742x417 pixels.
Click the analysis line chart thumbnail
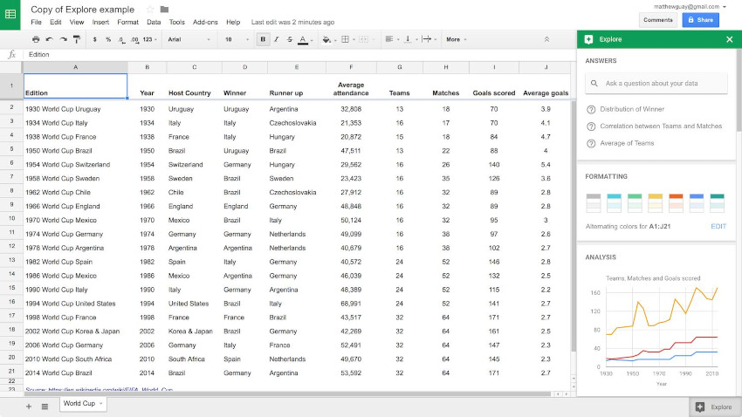tap(656, 330)
